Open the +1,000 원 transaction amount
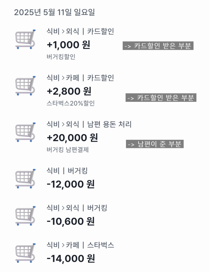 tap(68, 45)
